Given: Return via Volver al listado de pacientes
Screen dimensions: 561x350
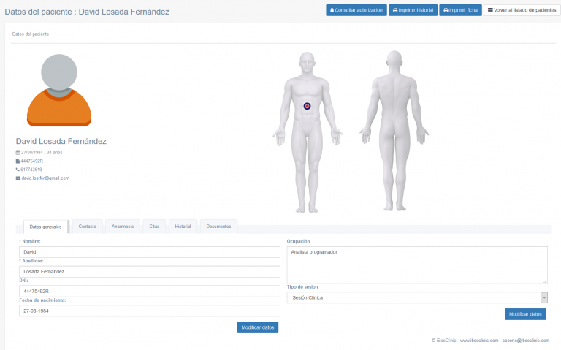Looking at the screenshot, I should 522,11.
